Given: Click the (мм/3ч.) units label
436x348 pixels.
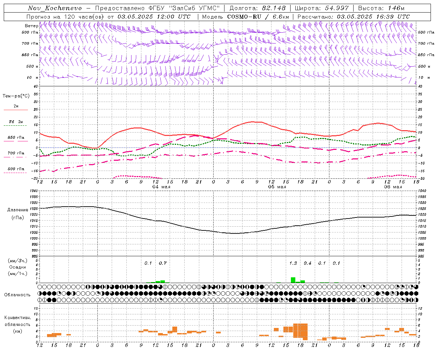Looking at the screenshot, I should point(18,261).
